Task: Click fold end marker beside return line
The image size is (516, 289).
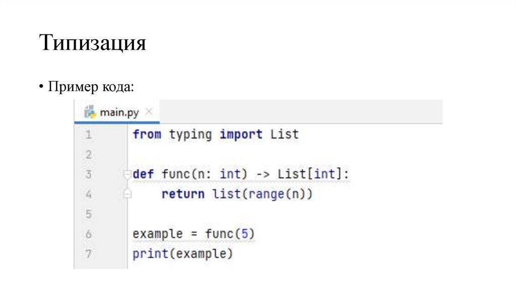Action: coord(127,194)
